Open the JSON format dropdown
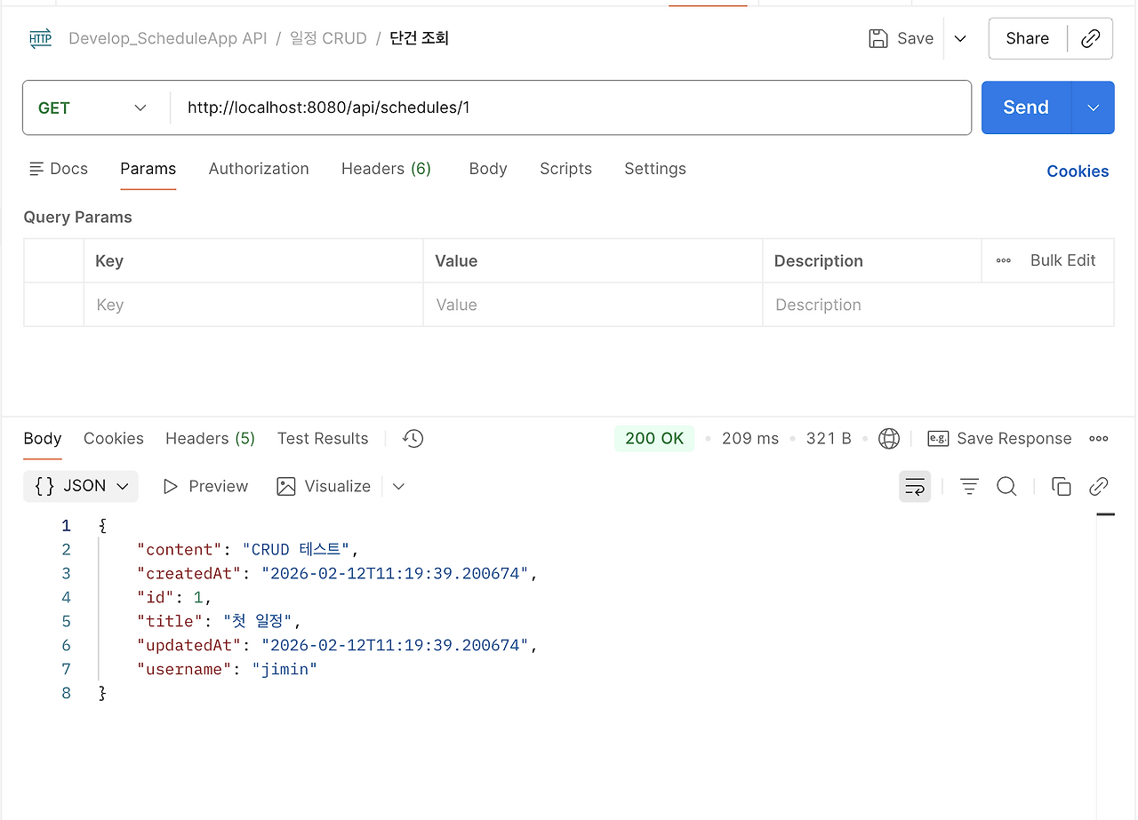The width and height of the screenshot is (1138, 820). 81,486
